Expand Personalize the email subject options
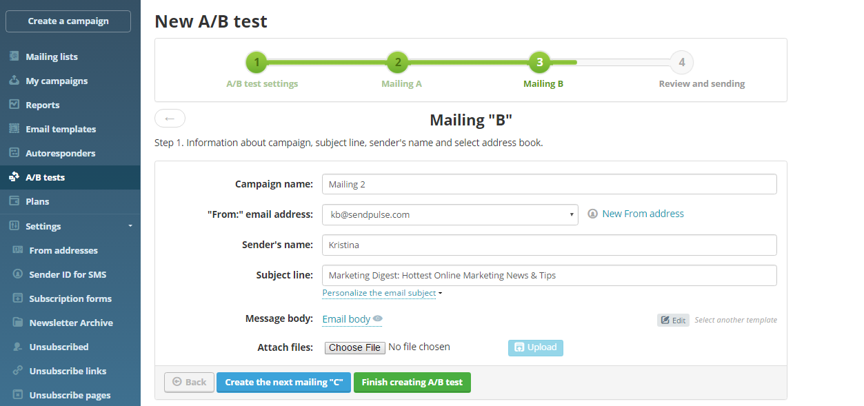Screen dimensions: 864x406 pos(382,293)
